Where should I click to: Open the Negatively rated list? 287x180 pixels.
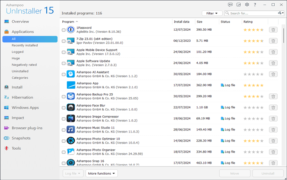click(x=24, y=65)
